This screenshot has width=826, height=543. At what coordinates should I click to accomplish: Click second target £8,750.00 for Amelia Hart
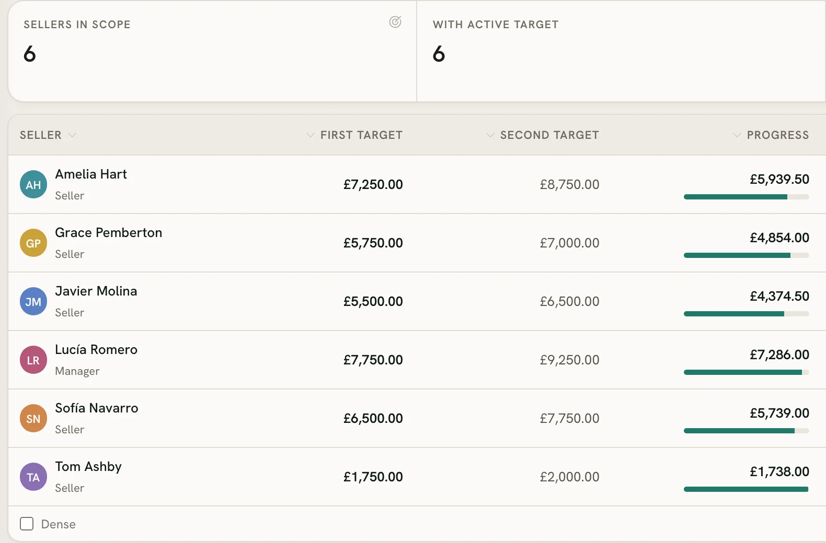pos(570,184)
